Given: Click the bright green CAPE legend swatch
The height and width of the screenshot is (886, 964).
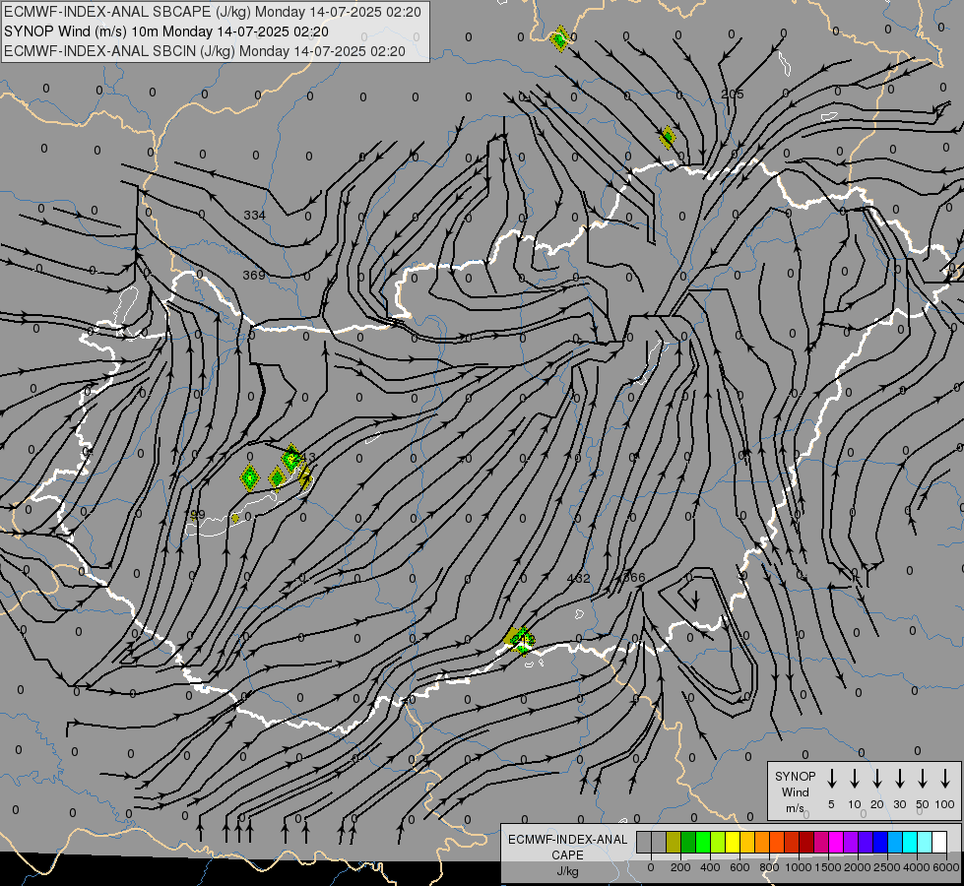Looking at the screenshot, I should [703, 843].
